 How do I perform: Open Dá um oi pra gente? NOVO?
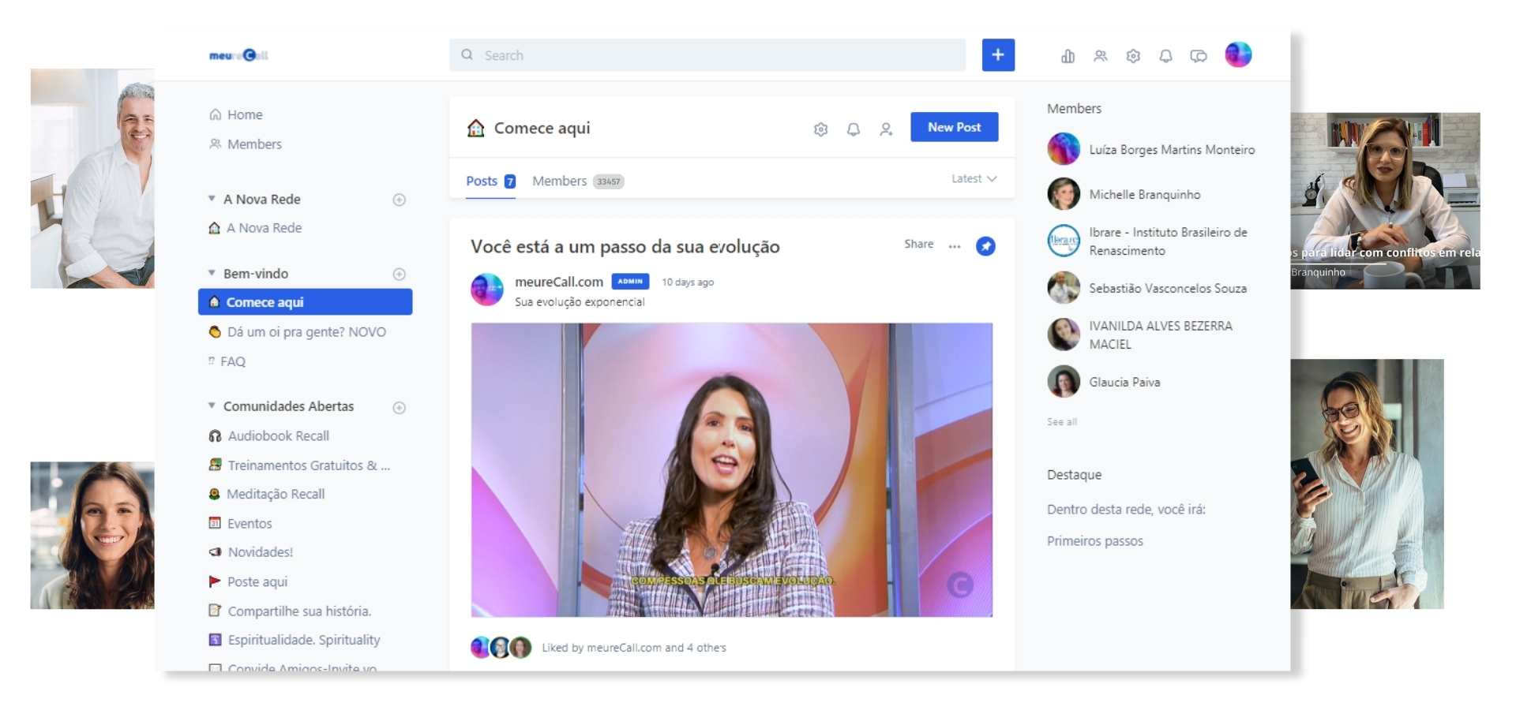[x=297, y=332]
